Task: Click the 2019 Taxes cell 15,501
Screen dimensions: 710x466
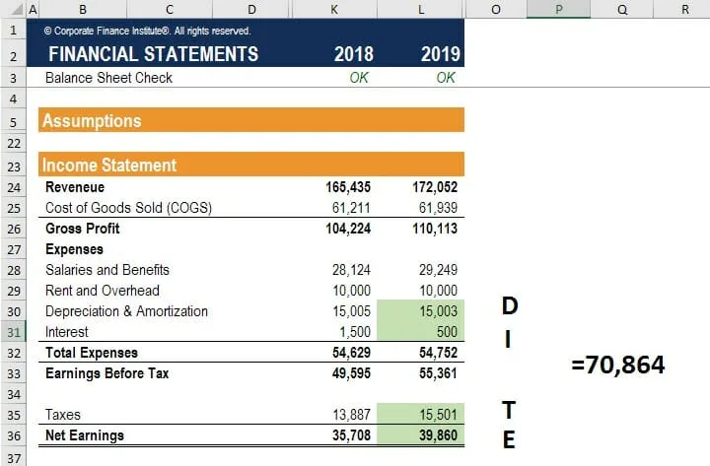Action: click(x=421, y=414)
